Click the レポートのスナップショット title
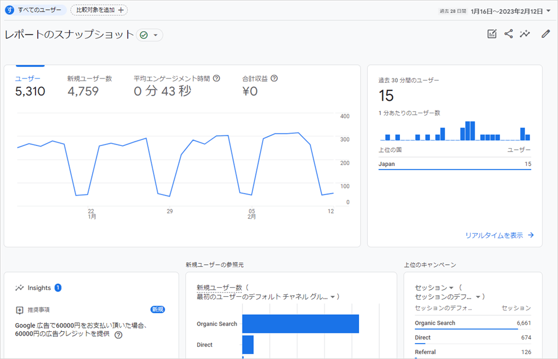 [69, 34]
